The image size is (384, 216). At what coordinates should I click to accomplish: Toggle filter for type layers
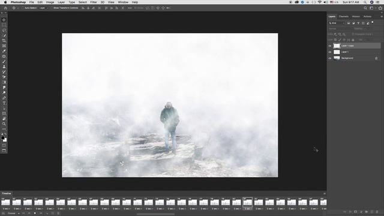pyautogui.click(x=358, y=23)
